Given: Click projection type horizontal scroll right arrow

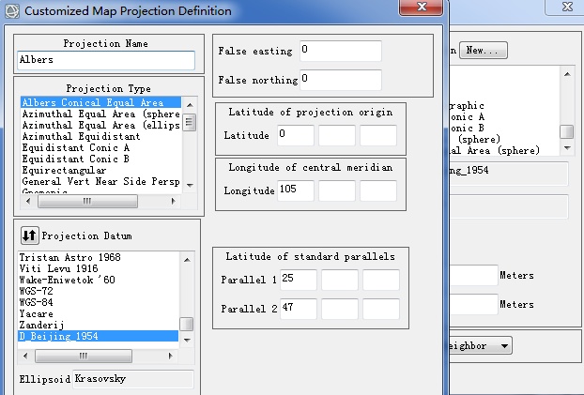Looking at the screenshot, I should click(x=173, y=201).
